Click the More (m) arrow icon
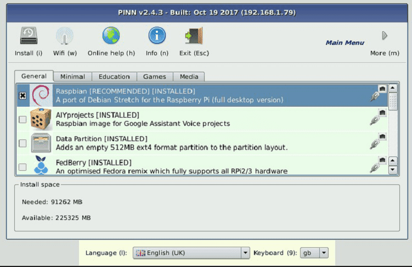Image resolution: width=412 pixels, height=267 pixels. pos(385,36)
